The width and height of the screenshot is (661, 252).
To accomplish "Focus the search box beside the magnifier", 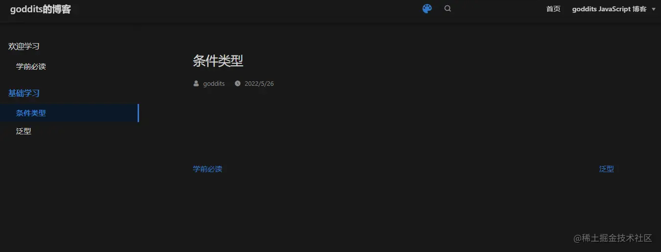I will tap(495, 9).
